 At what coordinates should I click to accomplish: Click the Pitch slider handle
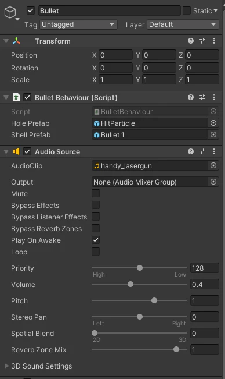pos(154,300)
